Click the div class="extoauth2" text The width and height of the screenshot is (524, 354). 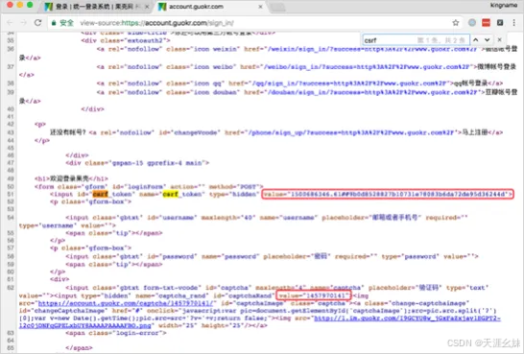click(x=126, y=40)
